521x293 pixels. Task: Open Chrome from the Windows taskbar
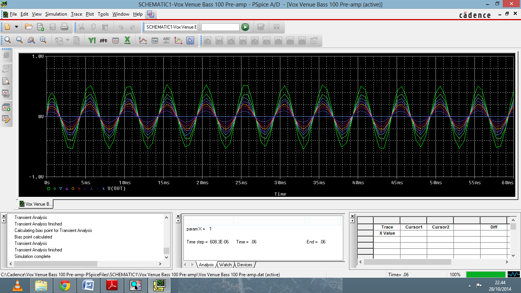coord(64,285)
